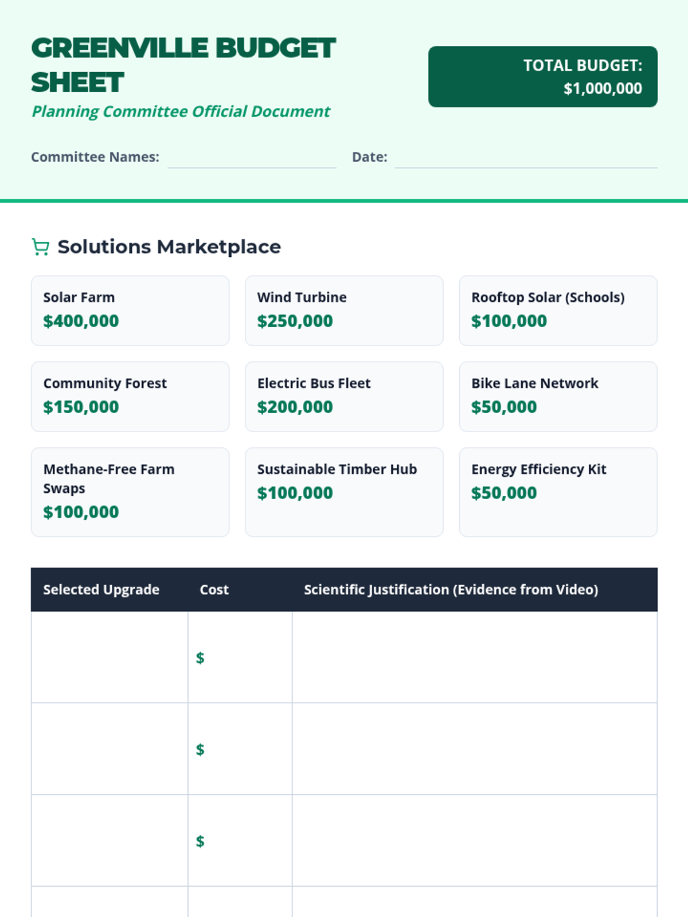Click the Greenville Budget Sheet title
Image resolution: width=688 pixels, height=917 pixels.
(x=183, y=65)
